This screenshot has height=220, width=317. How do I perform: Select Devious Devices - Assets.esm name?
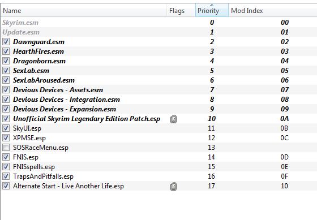[x=58, y=90]
